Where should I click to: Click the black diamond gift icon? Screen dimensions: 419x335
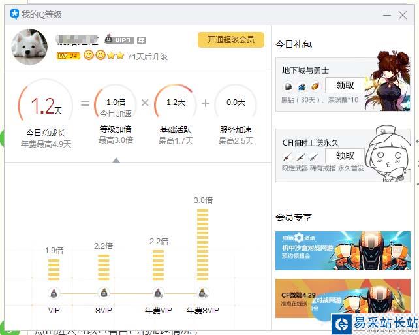click(288, 86)
